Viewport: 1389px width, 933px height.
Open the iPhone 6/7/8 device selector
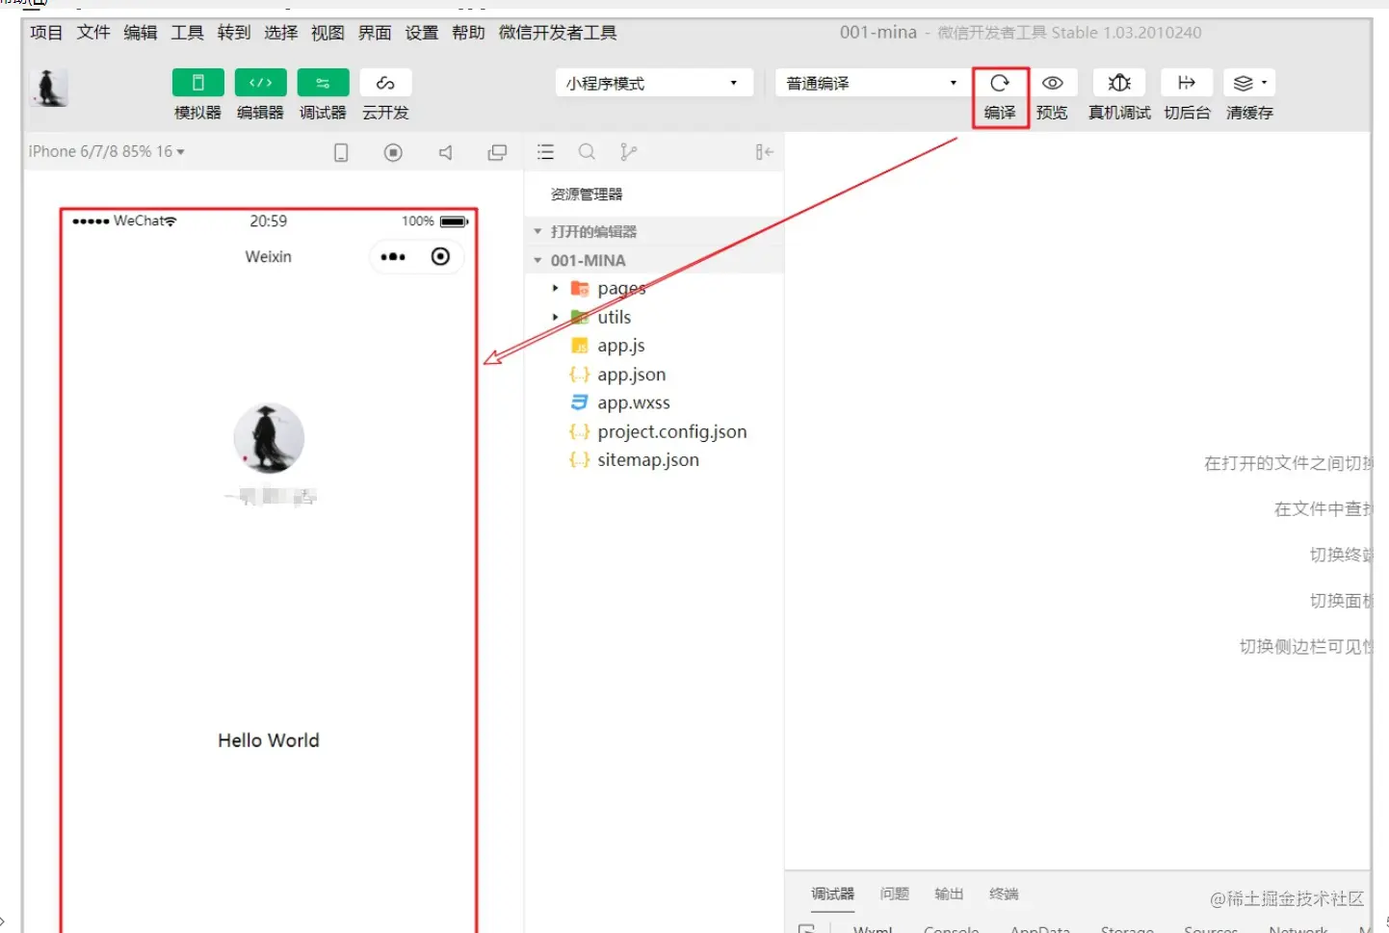[x=106, y=151]
